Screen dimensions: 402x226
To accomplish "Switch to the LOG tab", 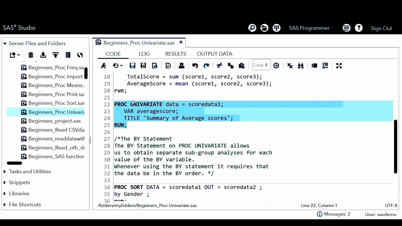I will point(144,54).
